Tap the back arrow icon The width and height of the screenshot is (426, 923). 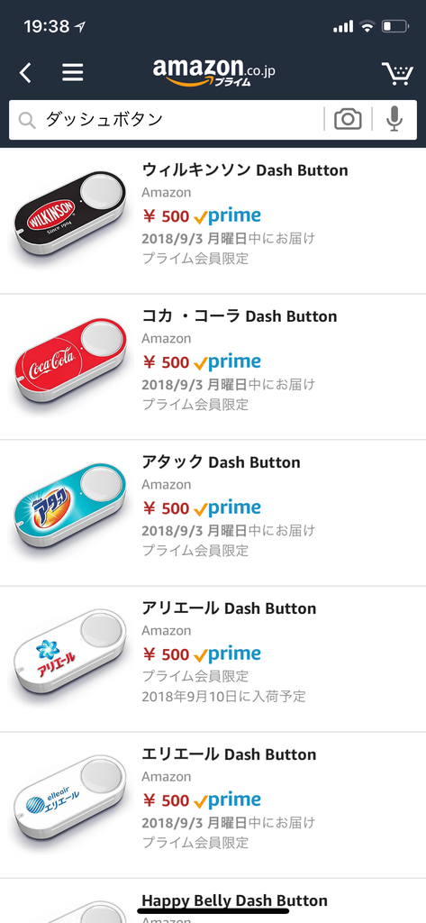(24, 73)
